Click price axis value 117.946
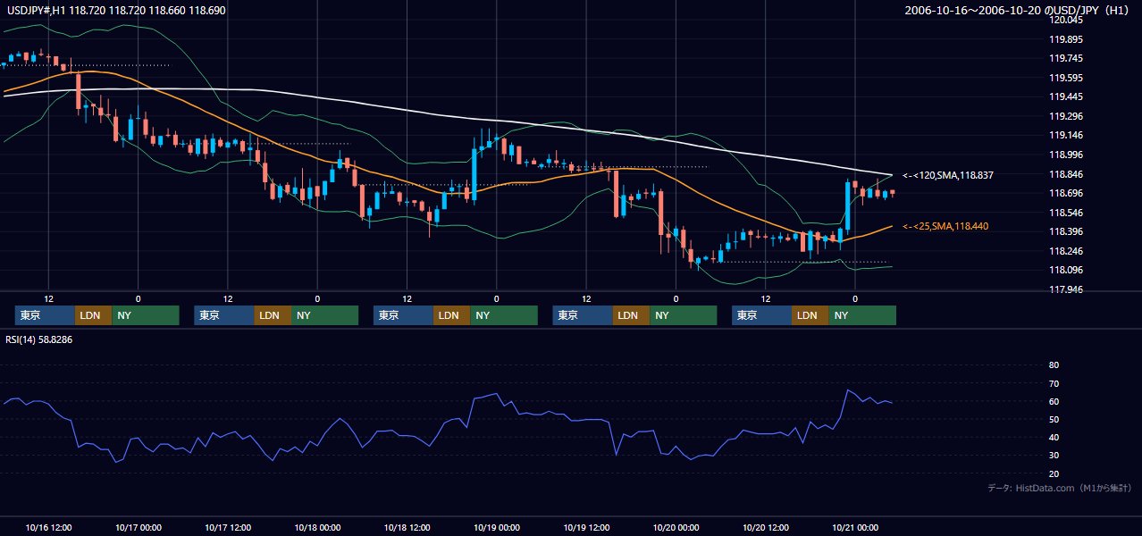 coord(1067,289)
